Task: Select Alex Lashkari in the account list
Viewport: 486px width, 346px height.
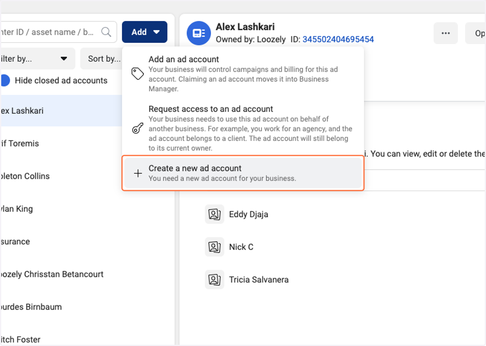Action: click(61, 111)
